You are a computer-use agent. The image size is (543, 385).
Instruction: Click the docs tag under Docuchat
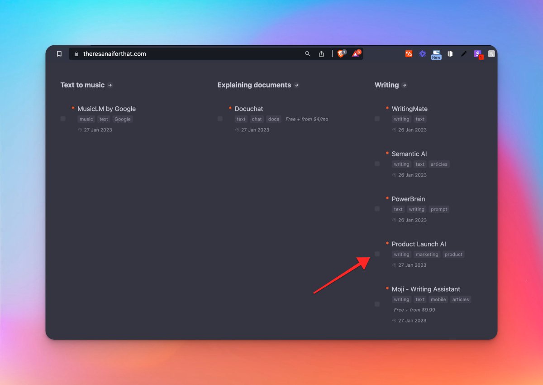274,119
